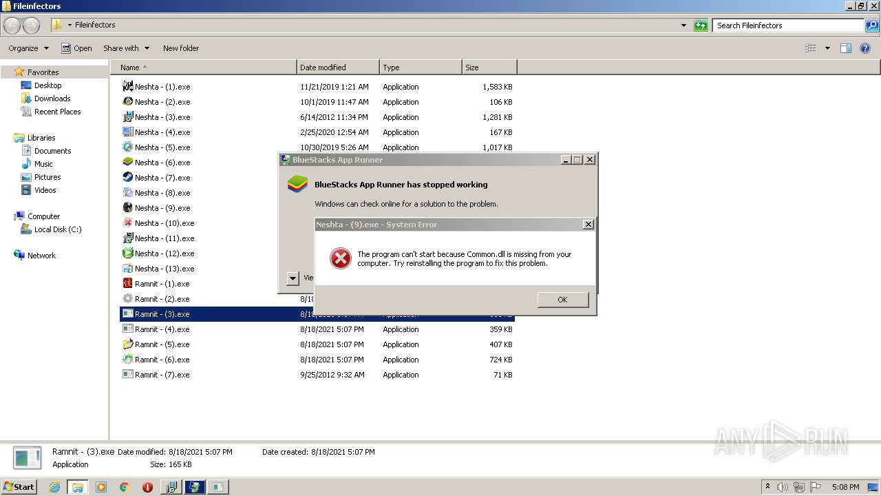
Task: Click the 5:08 PM taskbar clock
Action: (845, 487)
